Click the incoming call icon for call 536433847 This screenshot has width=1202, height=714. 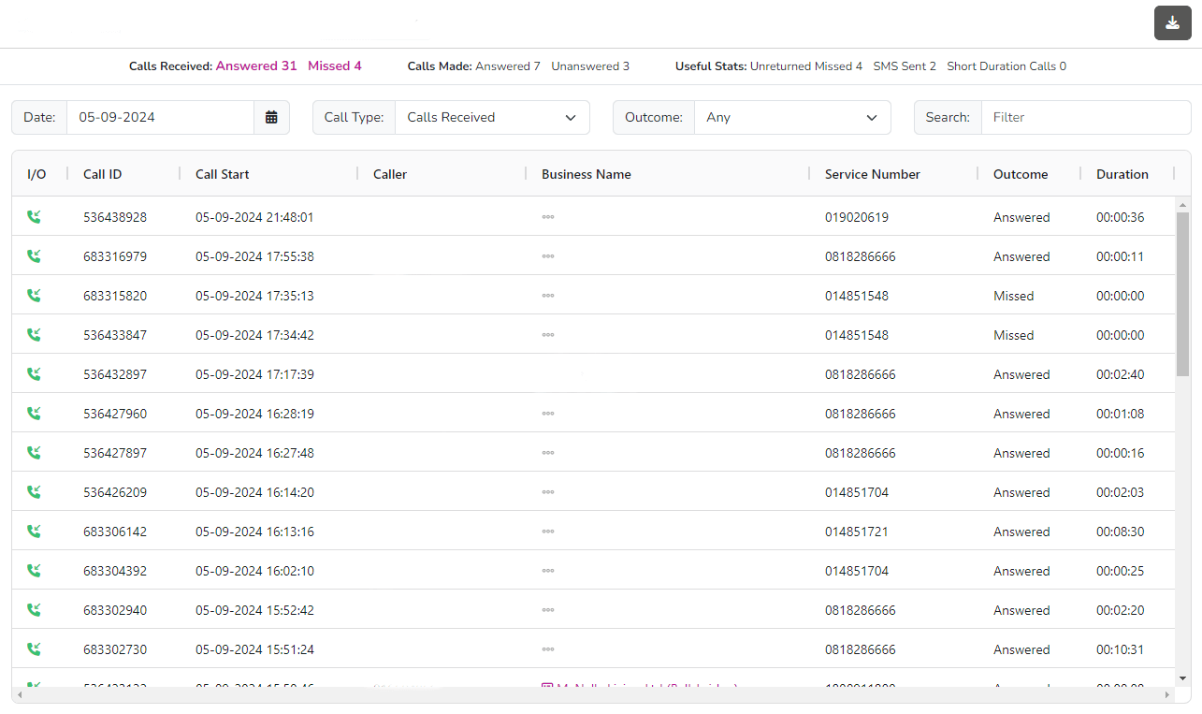click(x=35, y=335)
